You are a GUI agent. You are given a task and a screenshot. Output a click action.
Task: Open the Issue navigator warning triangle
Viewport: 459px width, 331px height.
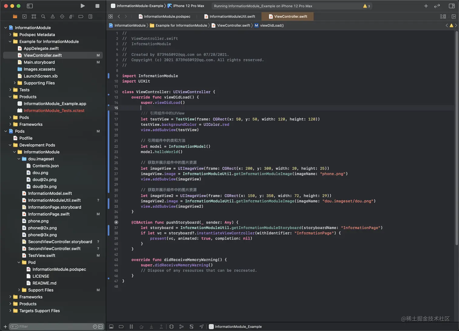coord(53,16)
